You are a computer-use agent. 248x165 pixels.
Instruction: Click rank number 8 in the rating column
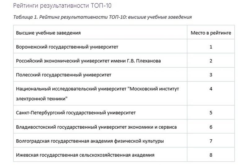tap(211, 154)
